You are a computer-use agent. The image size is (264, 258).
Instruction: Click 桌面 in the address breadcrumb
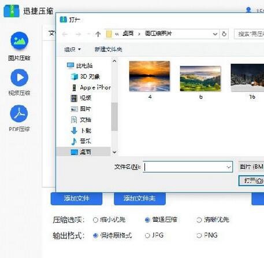[x=128, y=34]
